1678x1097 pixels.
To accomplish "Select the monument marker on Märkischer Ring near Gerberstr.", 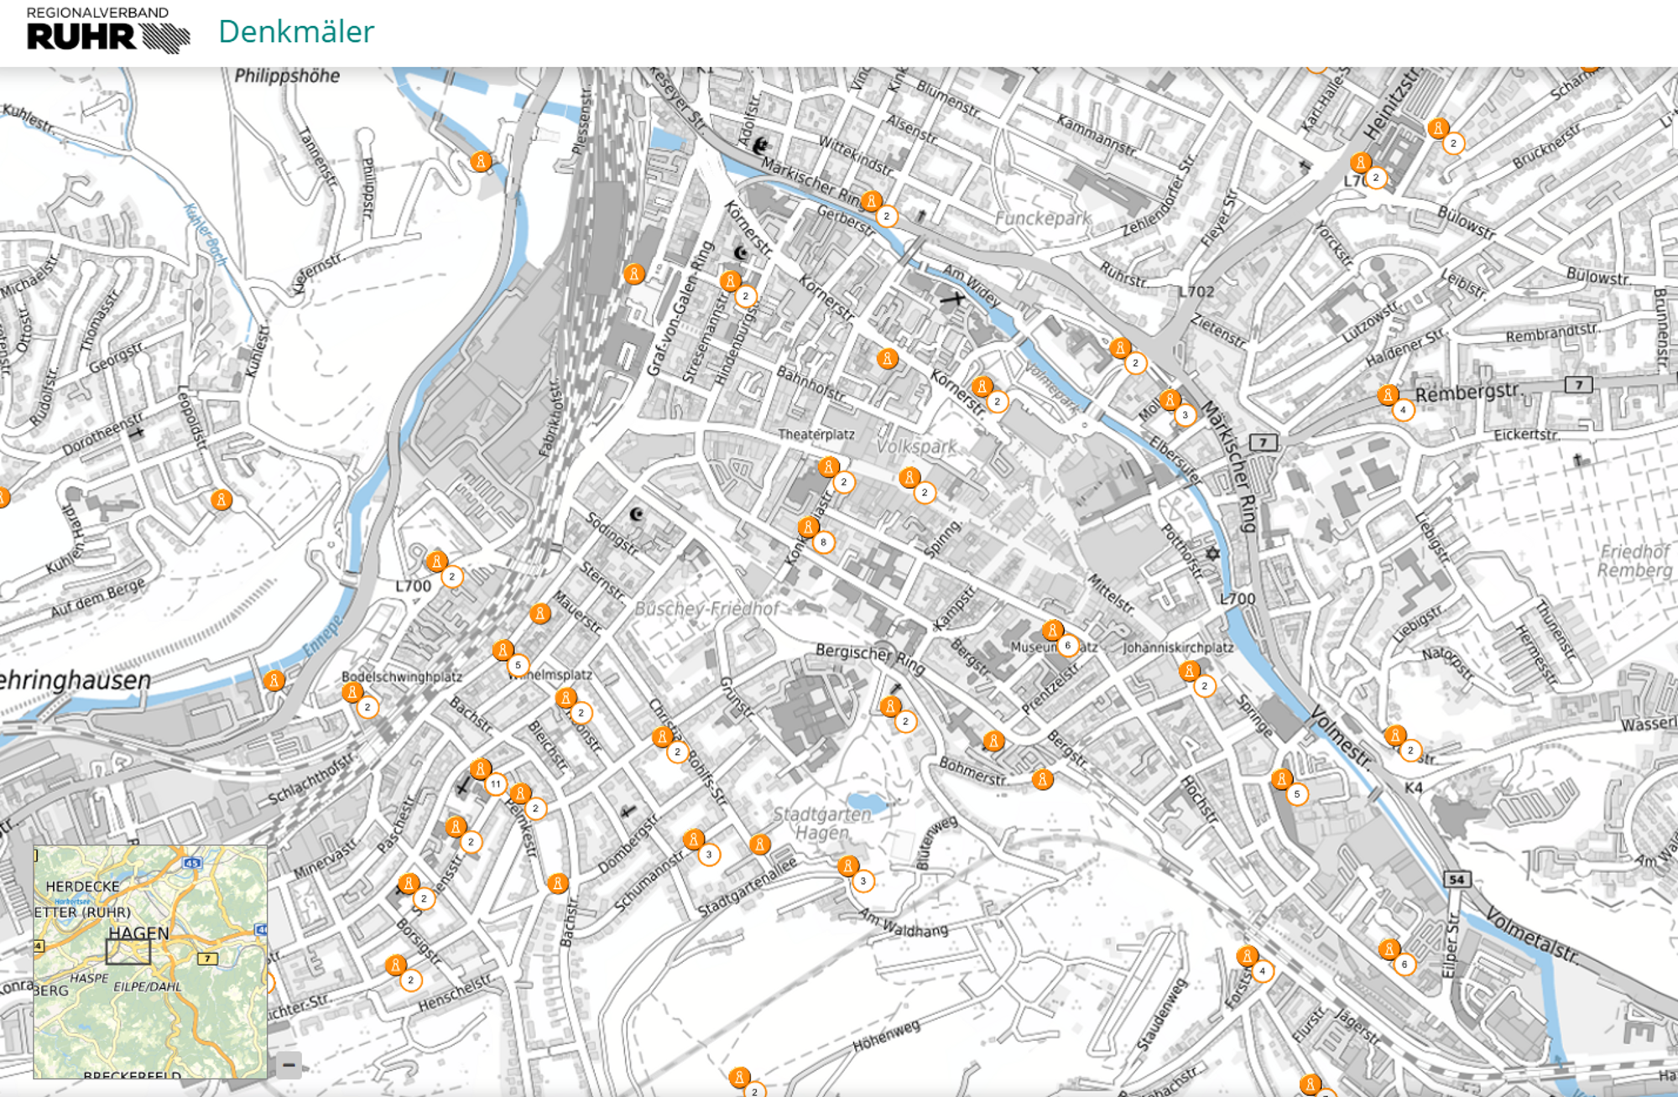I will pyautogui.click(x=872, y=200).
